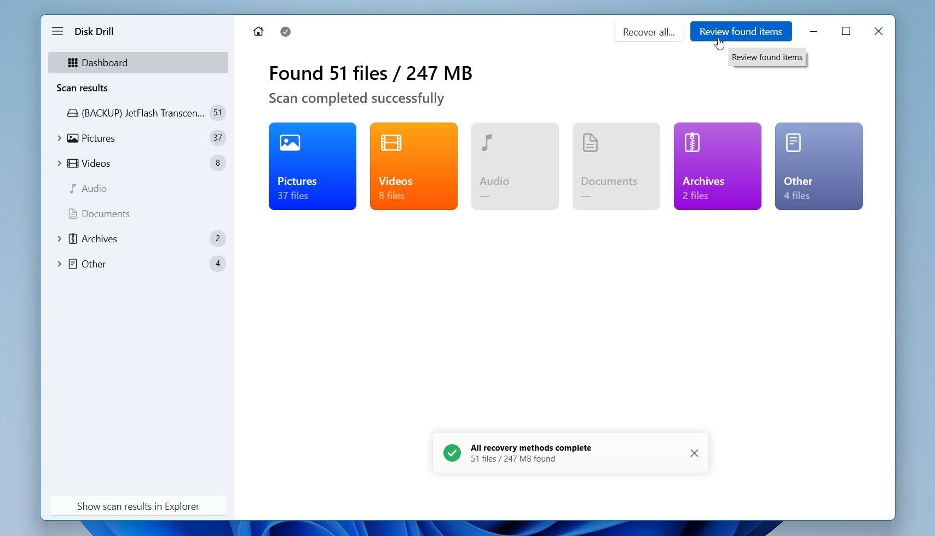This screenshot has height=536, width=935.
Task: Expand the Other tree node
Action: coord(59,264)
